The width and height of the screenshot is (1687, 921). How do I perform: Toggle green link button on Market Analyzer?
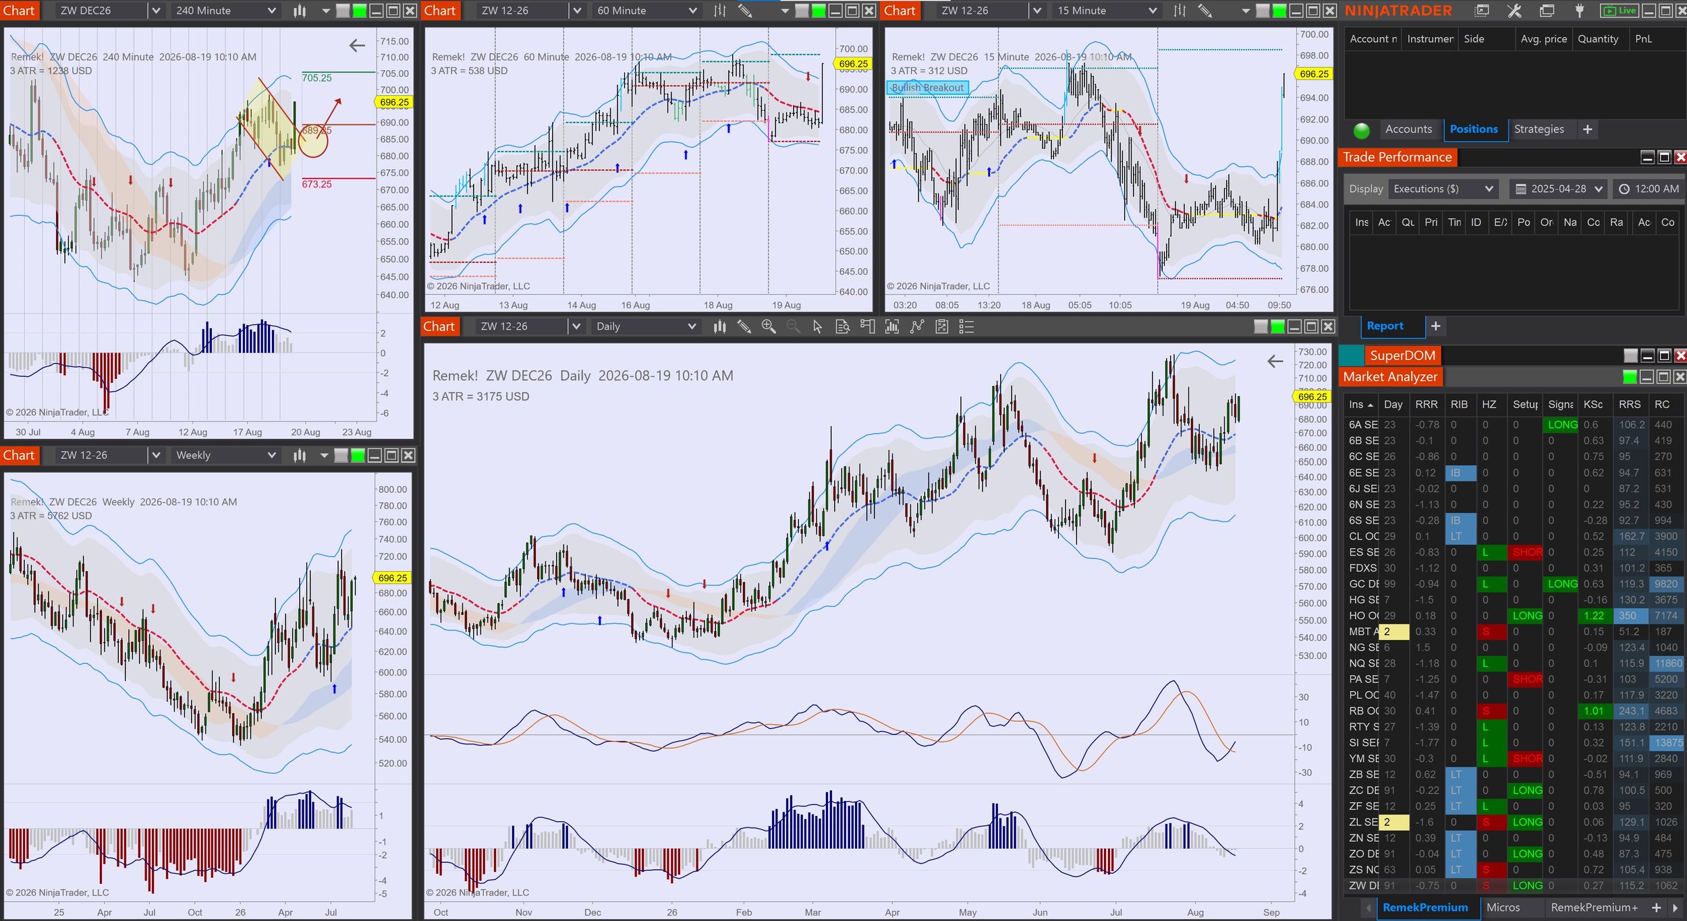coord(1629,377)
